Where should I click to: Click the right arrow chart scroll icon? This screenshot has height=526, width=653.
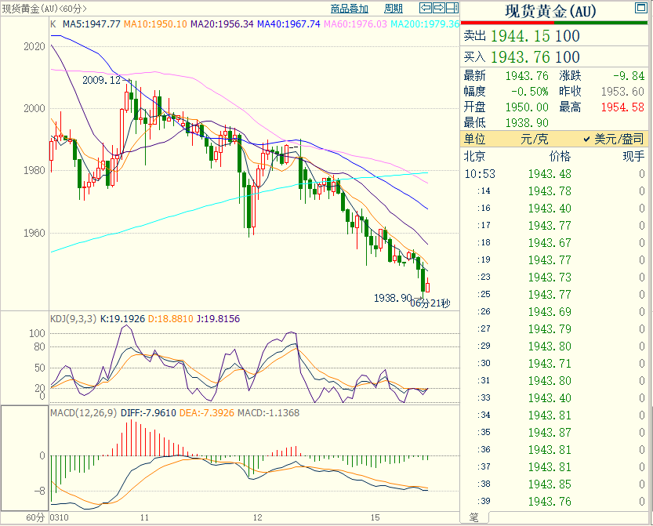(439, 8)
